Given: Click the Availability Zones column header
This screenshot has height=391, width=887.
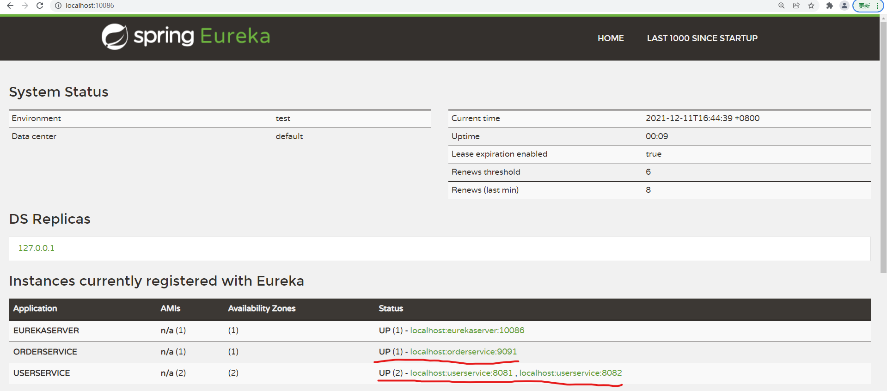Looking at the screenshot, I should pos(262,309).
